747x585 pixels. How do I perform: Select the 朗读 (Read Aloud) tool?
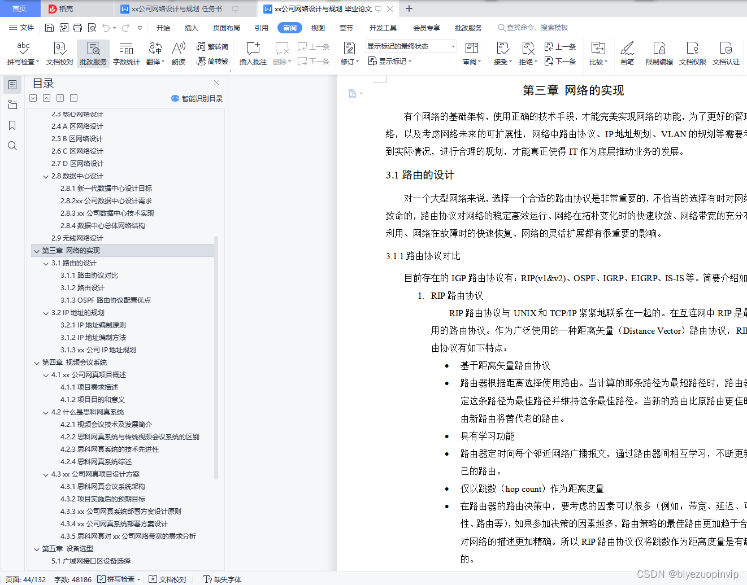click(179, 54)
